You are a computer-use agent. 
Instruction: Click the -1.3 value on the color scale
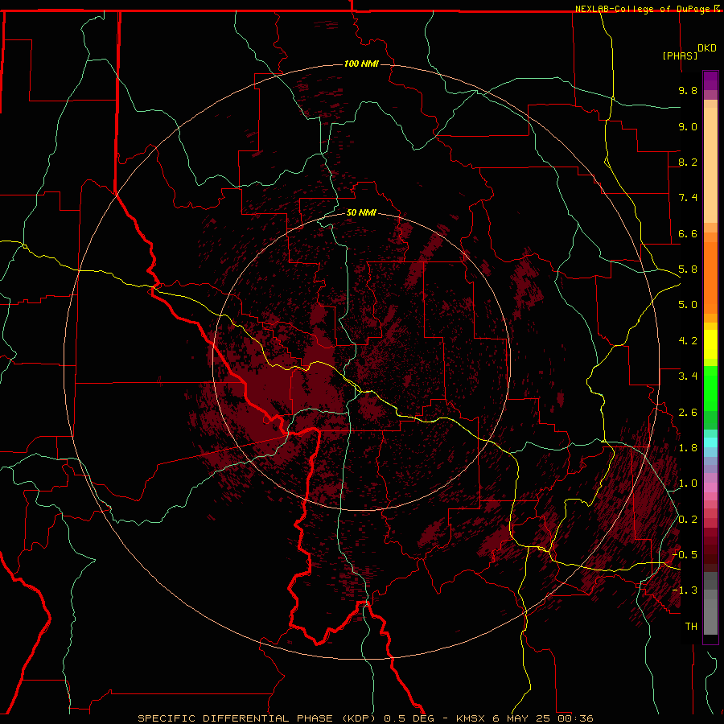click(685, 590)
